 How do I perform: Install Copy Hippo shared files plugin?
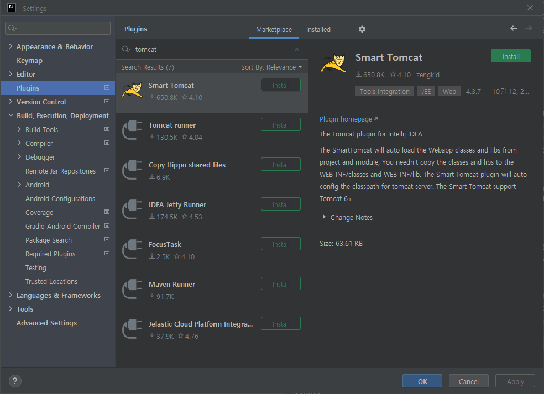(x=281, y=165)
